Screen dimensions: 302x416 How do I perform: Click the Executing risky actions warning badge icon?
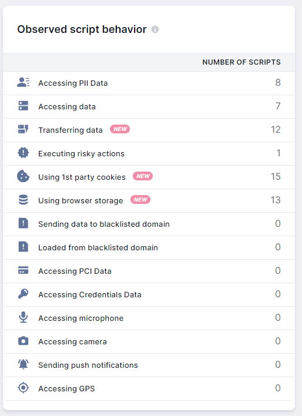click(24, 153)
